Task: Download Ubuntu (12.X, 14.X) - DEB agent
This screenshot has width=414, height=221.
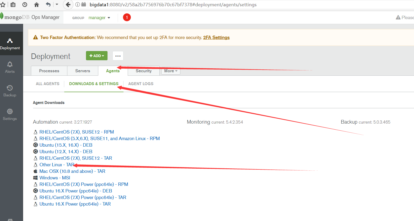Action: tap(66, 152)
